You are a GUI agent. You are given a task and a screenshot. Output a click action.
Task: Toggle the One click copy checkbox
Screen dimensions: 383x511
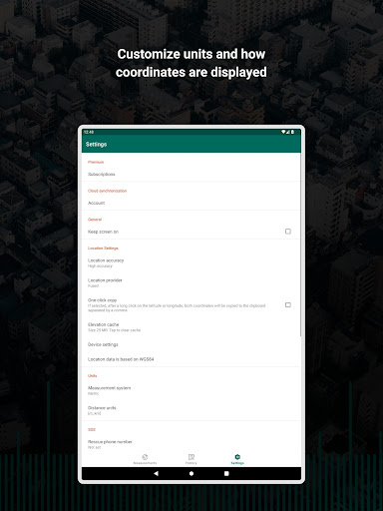tap(288, 304)
